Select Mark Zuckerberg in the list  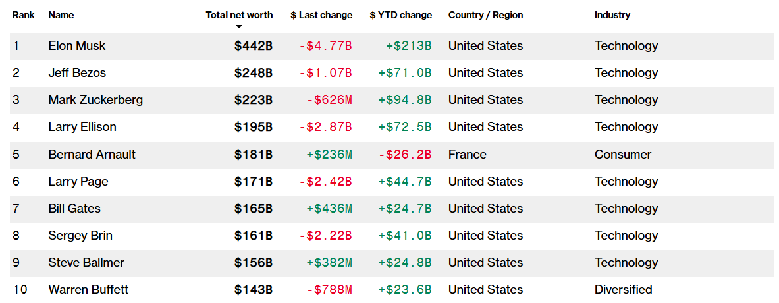pos(95,100)
